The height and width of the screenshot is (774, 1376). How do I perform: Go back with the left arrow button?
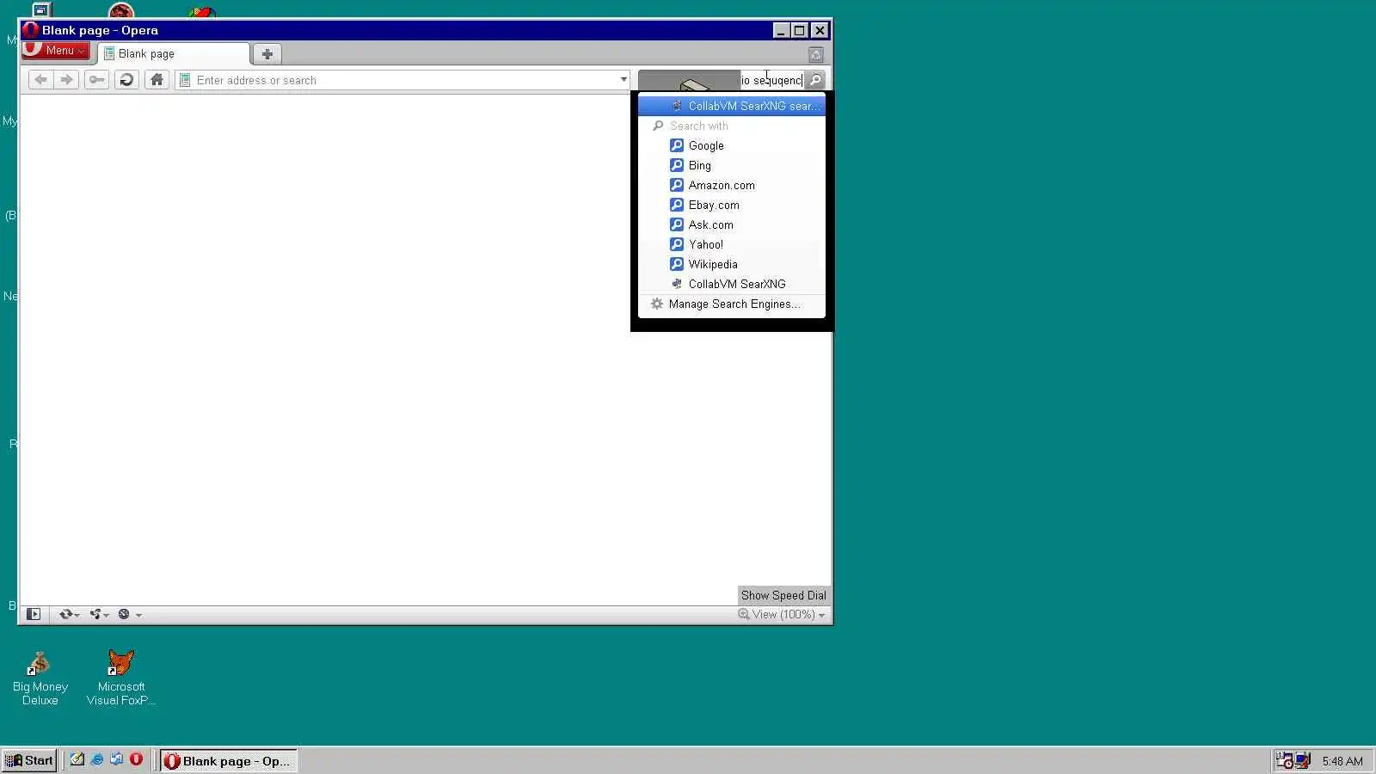[40, 80]
